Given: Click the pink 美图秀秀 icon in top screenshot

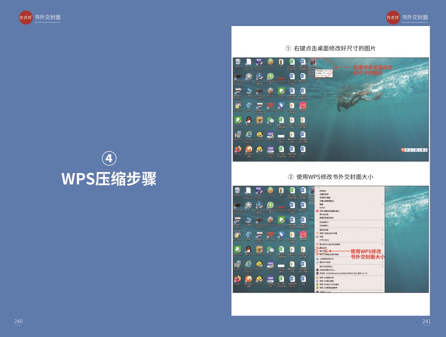Looking at the screenshot, I should pyautogui.click(x=303, y=106).
